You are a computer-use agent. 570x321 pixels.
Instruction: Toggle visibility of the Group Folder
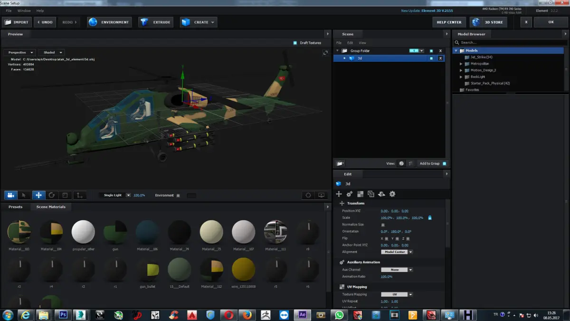(431, 51)
